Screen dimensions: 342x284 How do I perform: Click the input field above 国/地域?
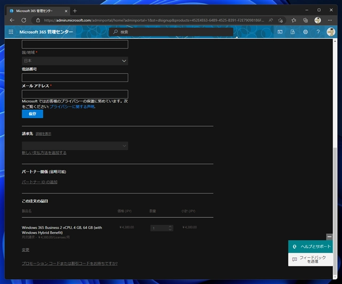click(x=75, y=44)
